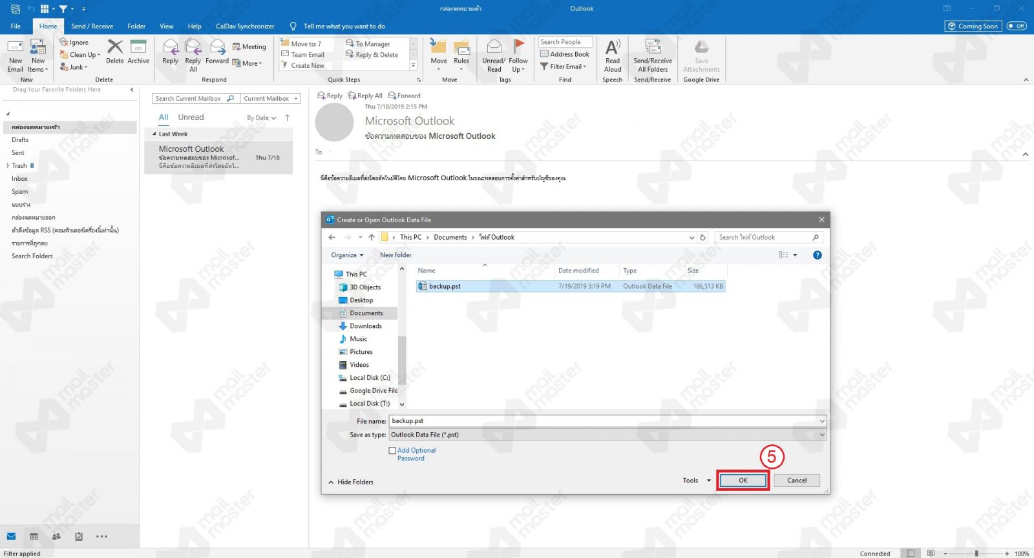Click the Search People field

(x=565, y=42)
